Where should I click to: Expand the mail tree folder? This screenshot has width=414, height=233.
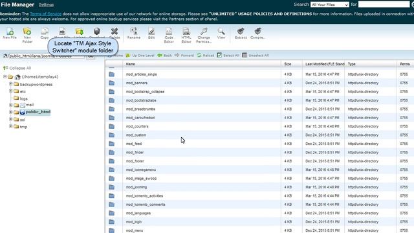11,105
